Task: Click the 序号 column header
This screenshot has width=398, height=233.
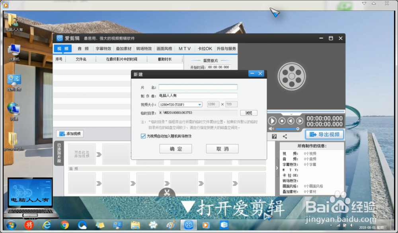Action: click(x=59, y=59)
